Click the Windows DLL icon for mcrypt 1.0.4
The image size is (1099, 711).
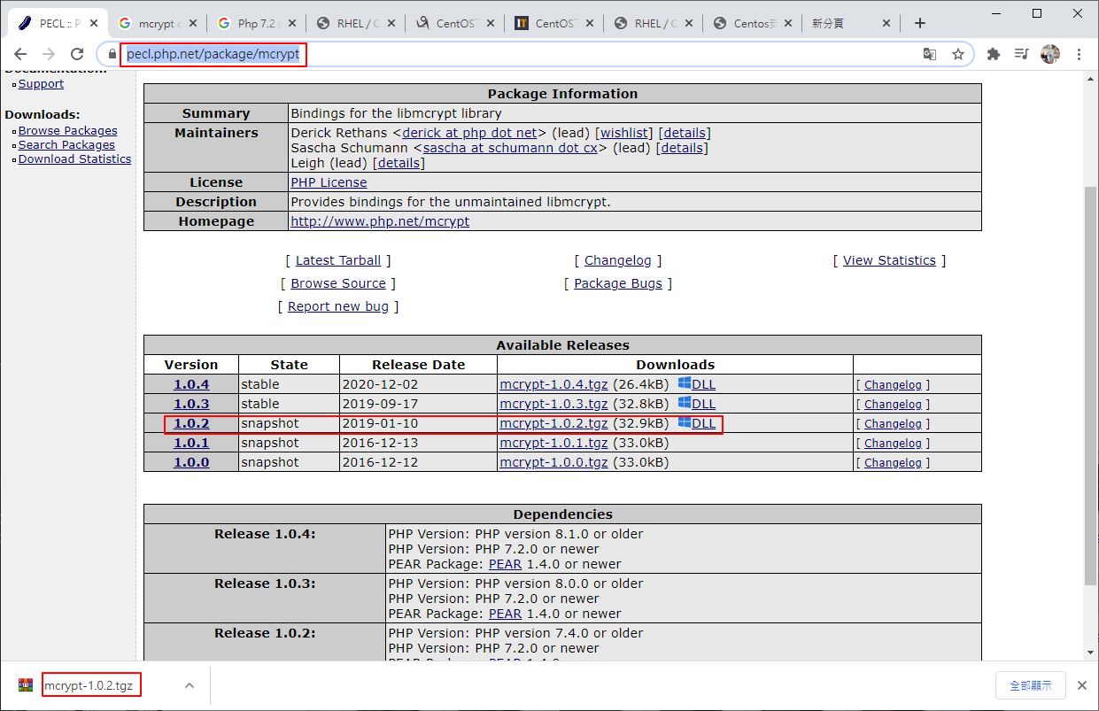(685, 383)
